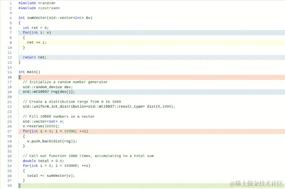Click line number 1 in gutter
The height and width of the screenshot is (189, 285).
pyautogui.click(x=11, y=3)
